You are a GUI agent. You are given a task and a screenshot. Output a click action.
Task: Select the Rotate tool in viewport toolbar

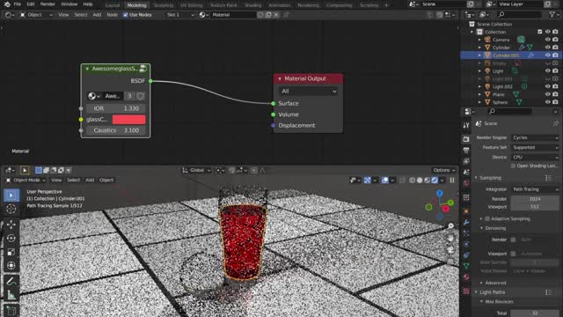click(x=11, y=238)
